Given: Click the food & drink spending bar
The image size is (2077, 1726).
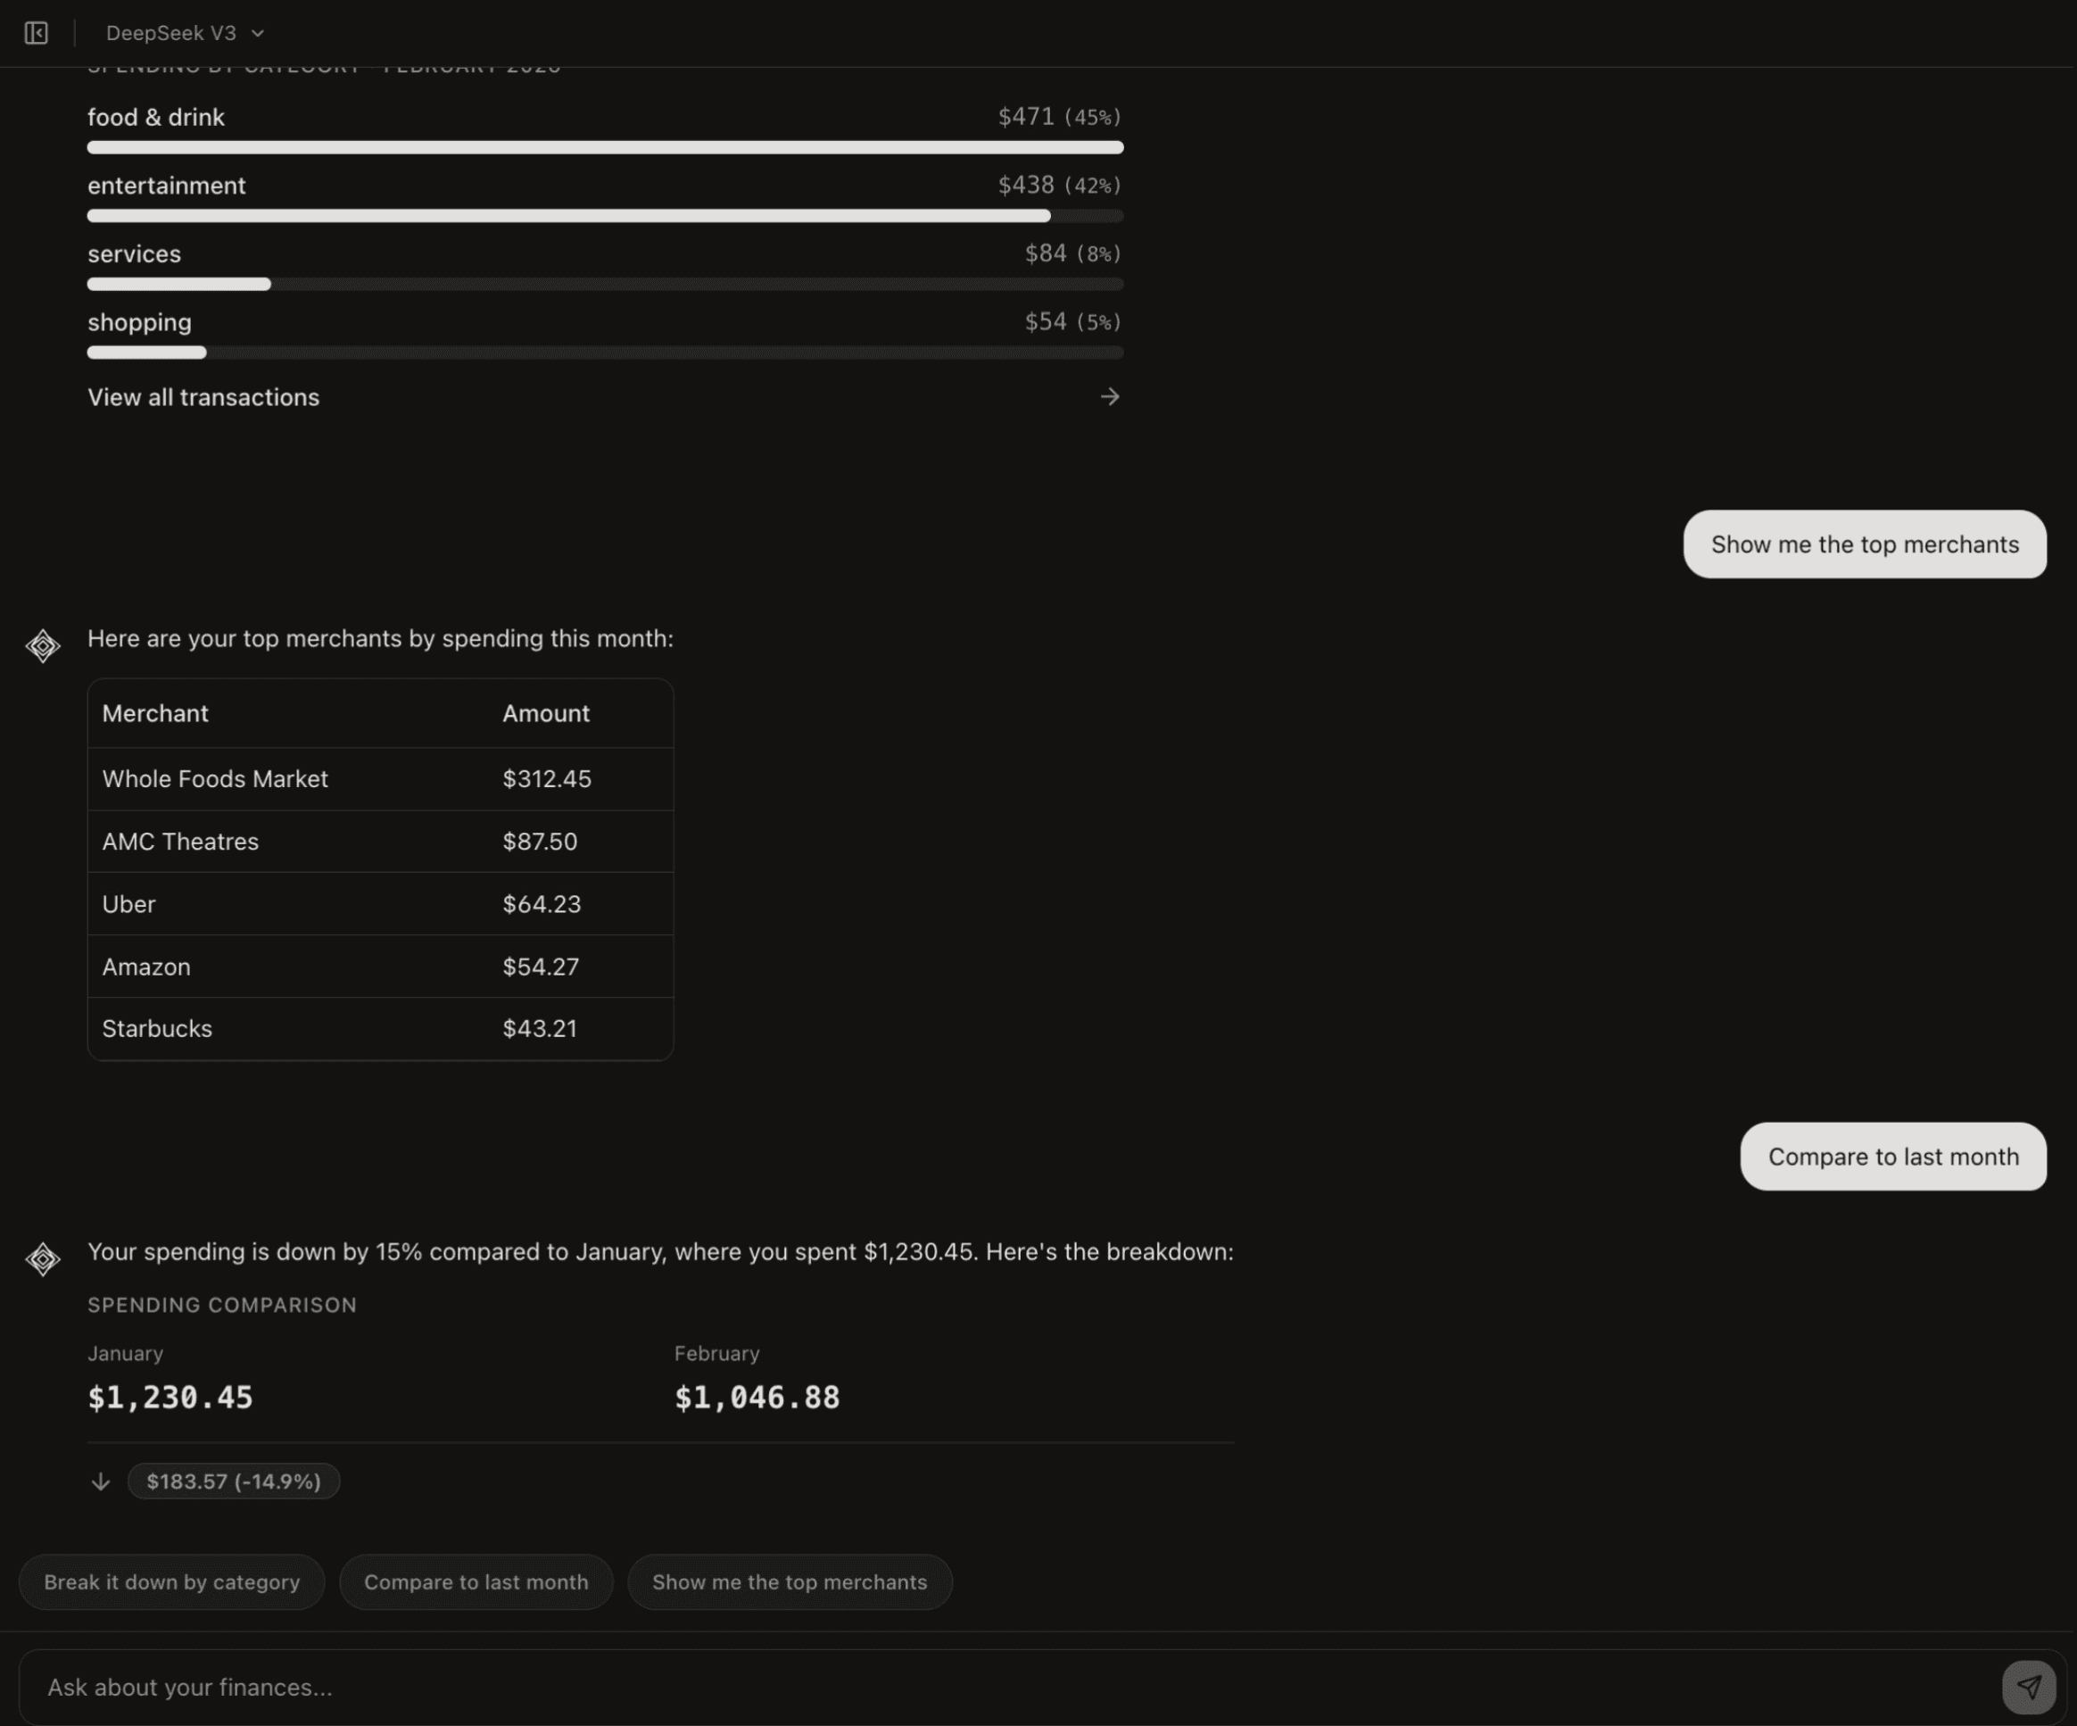Looking at the screenshot, I should 605,146.
